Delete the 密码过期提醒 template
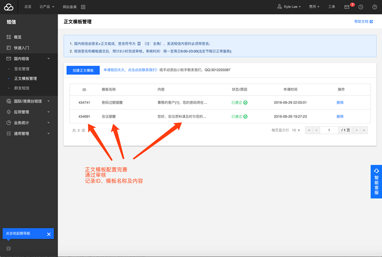This screenshot has height=257, width=382. (x=340, y=103)
